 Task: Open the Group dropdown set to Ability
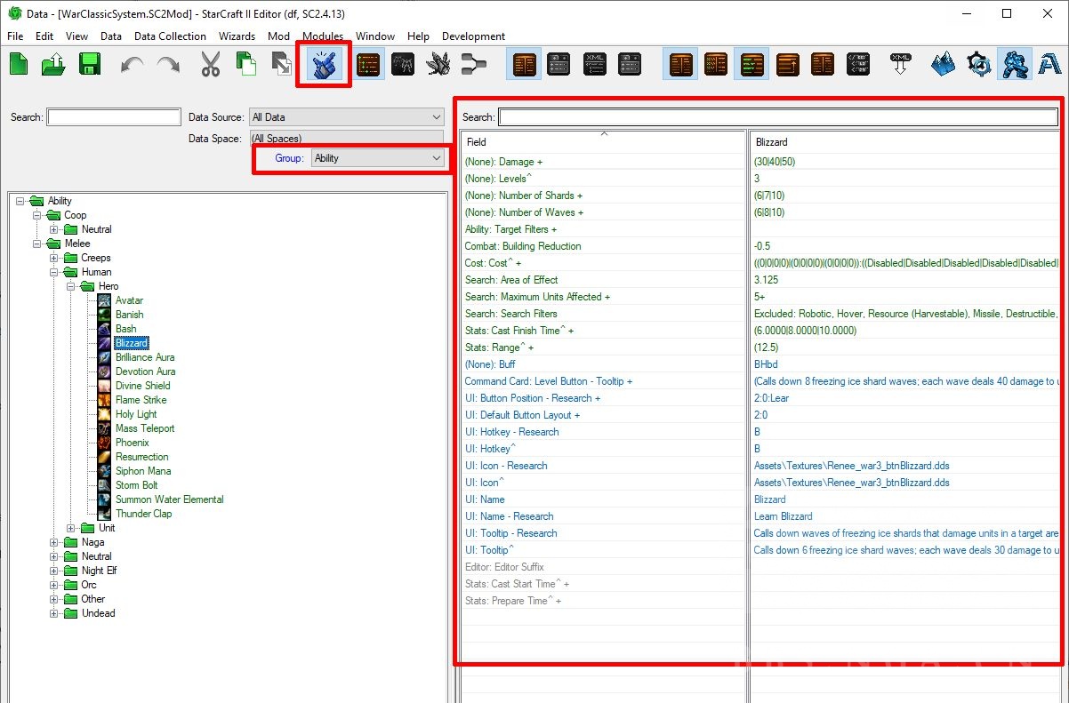point(378,158)
